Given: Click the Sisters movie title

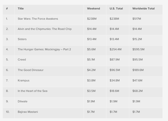Looking at the screenshot, I should click(x=22, y=39).
